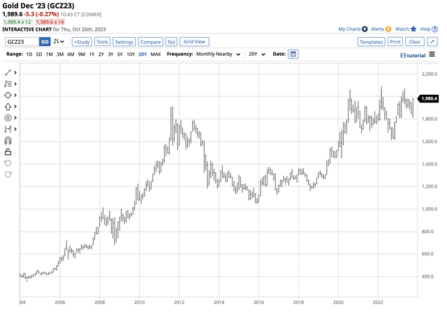The height and width of the screenshot is (316, 447).
Task: Open the Monthly Nearby frequency dropdown
Action: 218,54
